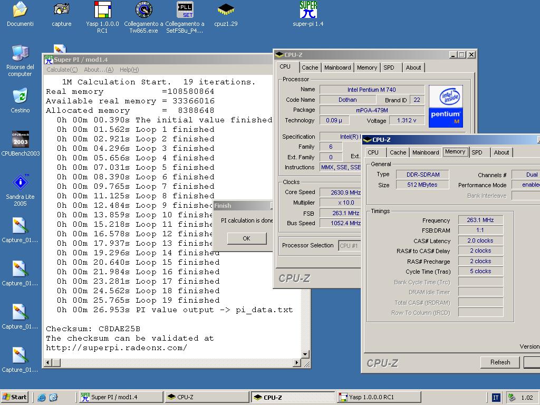Open Collegamento a SetFSBu_P4 shortcut
This screenshot has height=405, width=540.
[185, 17]
